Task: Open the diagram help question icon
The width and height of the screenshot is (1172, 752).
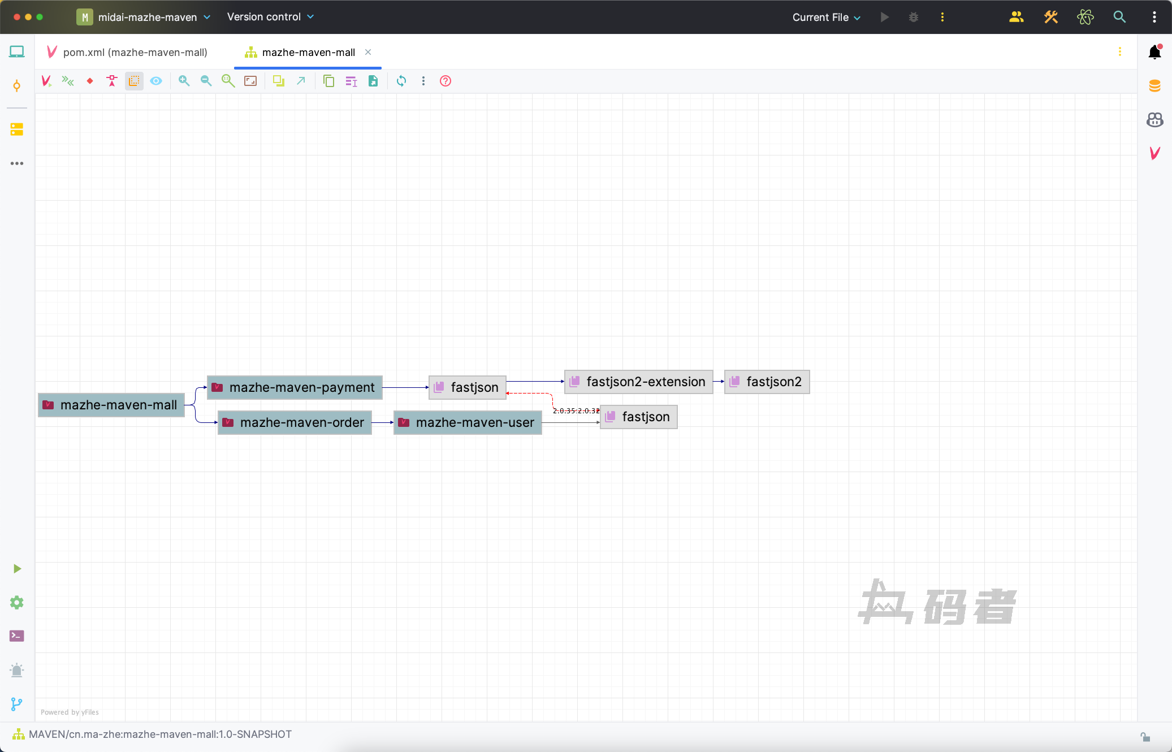Action: (x=446, y=81)
